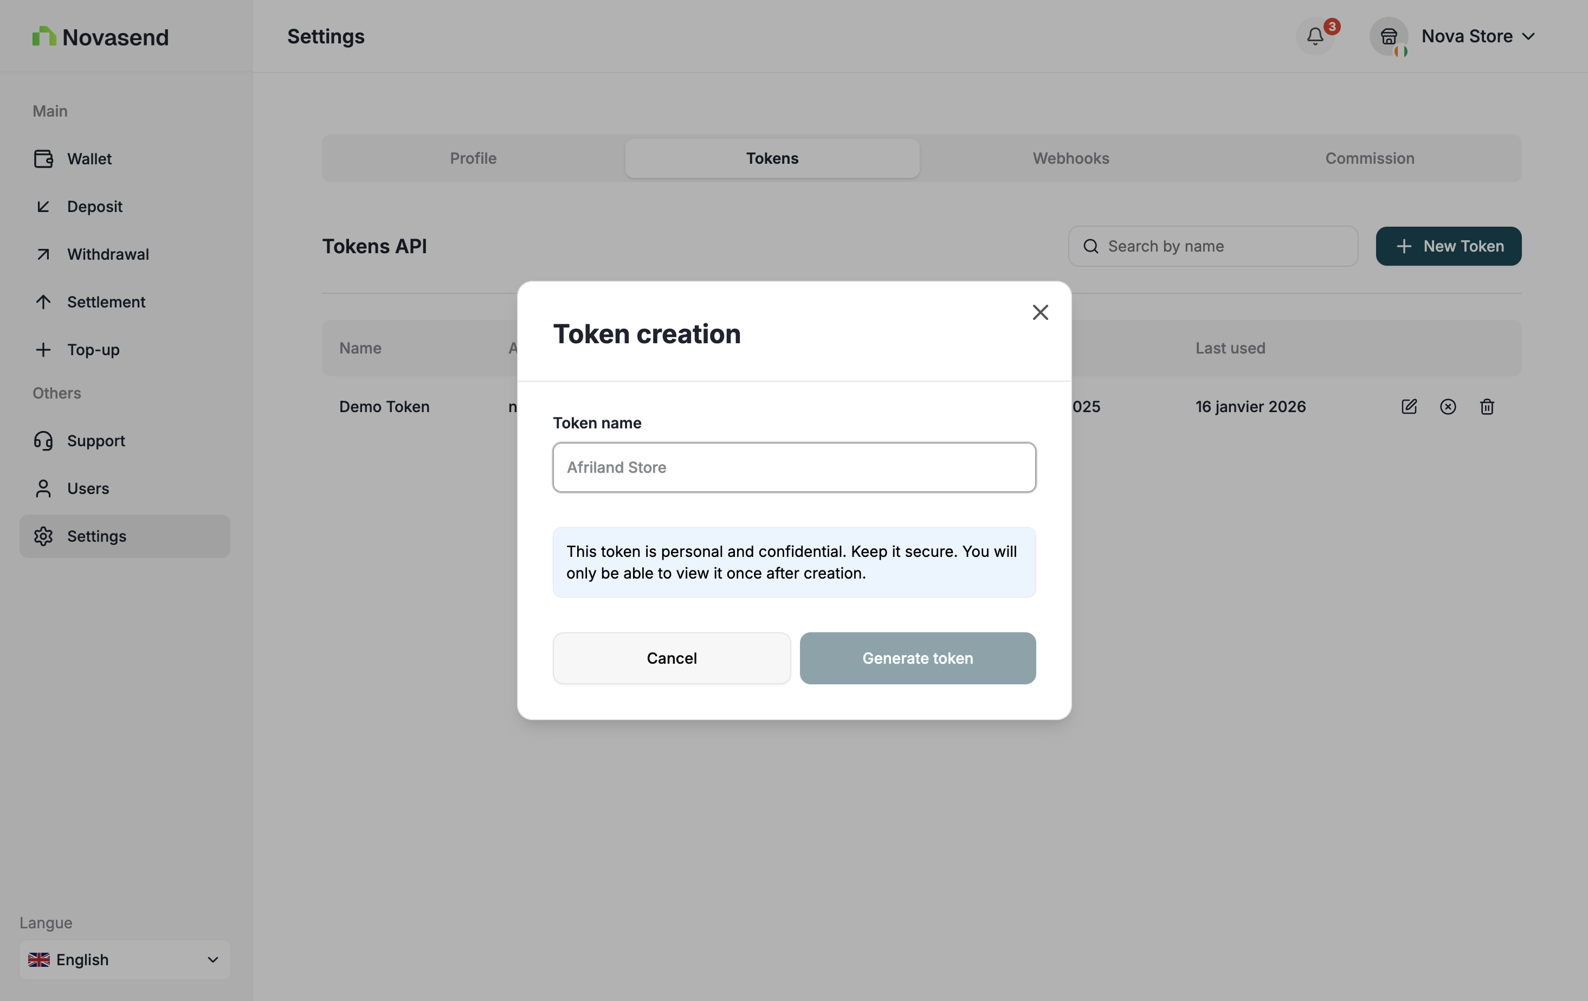Delete Demo Token using the trash icon
1588x1001 pixels.
pos(1487,407)
